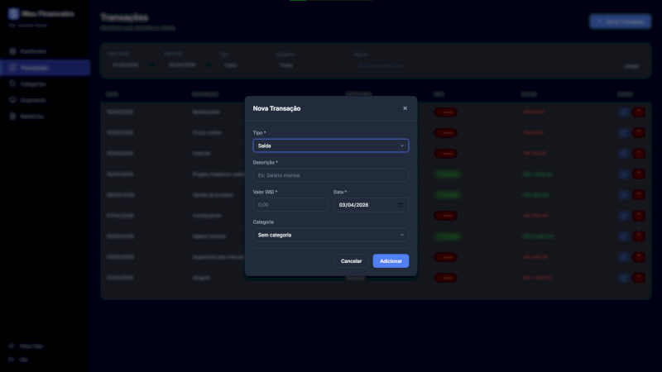Click the Adicionar button
The width and height of the screenshot is (662, 372).
pos(391,261)
